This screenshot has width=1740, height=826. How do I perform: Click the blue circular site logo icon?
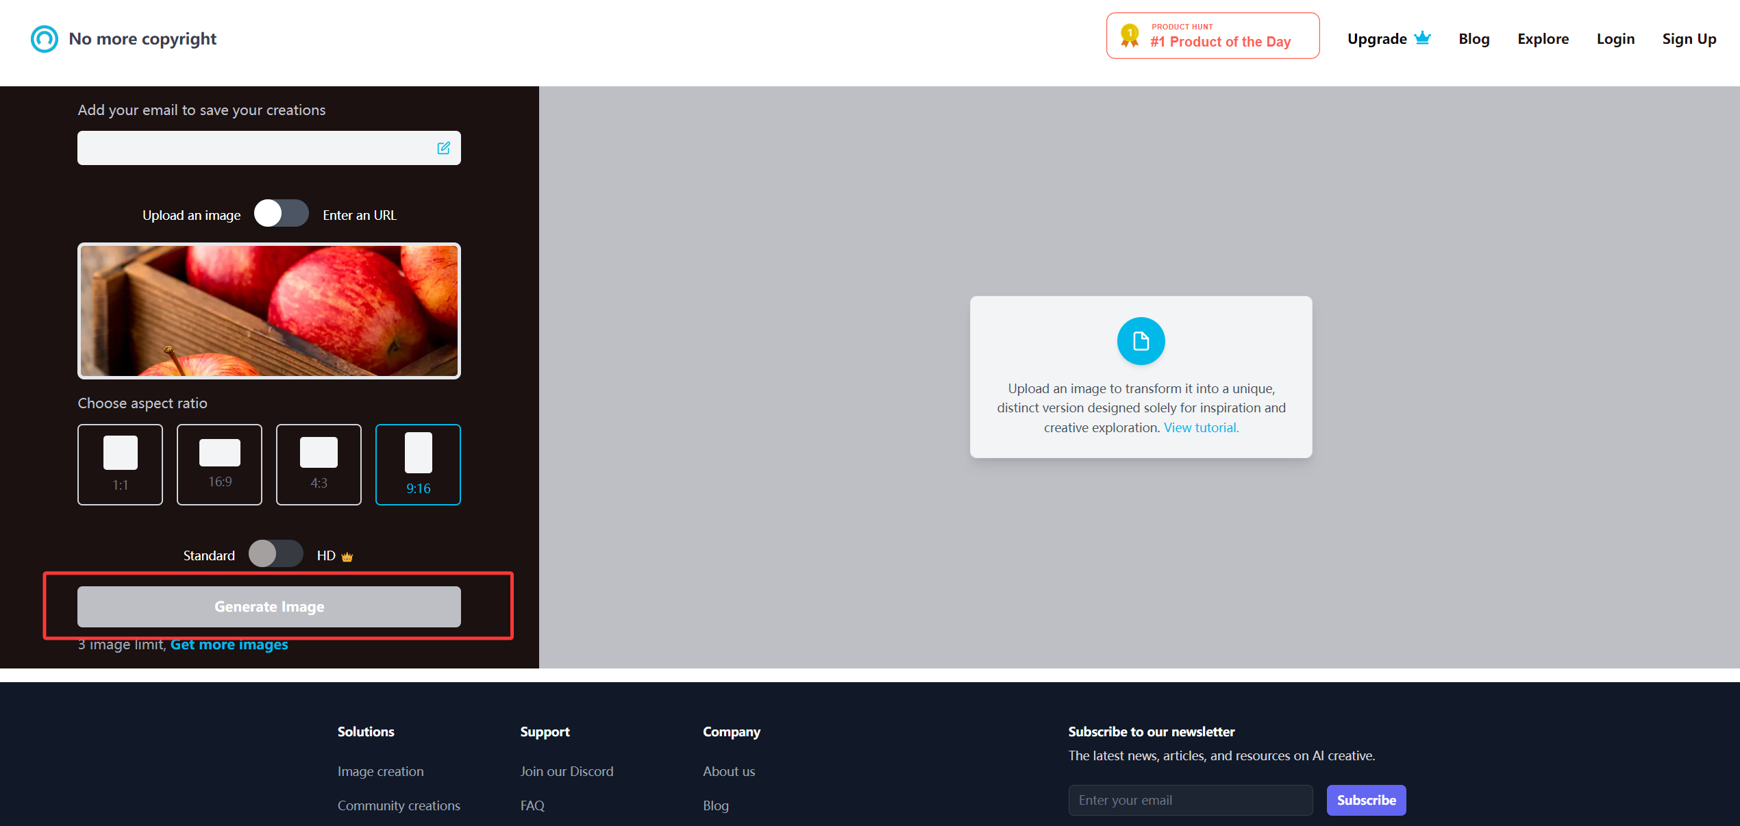[x=44, y=39]
